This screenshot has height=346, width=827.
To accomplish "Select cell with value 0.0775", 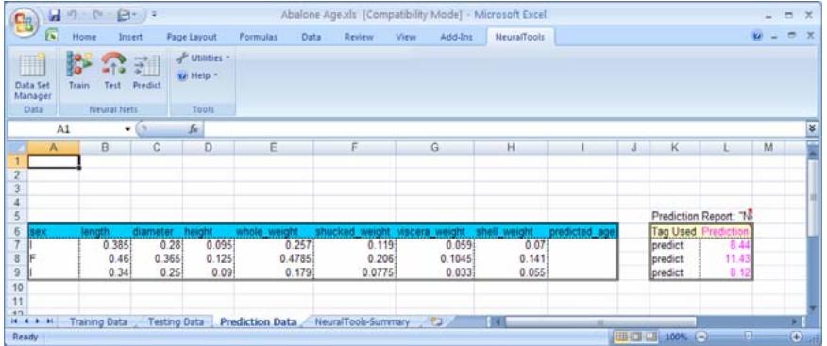I will [x=354, y=272].
